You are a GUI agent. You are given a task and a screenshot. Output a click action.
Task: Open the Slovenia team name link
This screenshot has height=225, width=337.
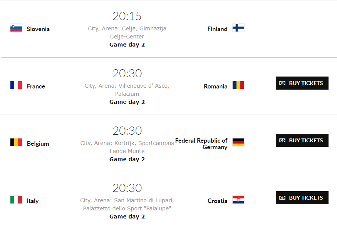coord(38,29)
